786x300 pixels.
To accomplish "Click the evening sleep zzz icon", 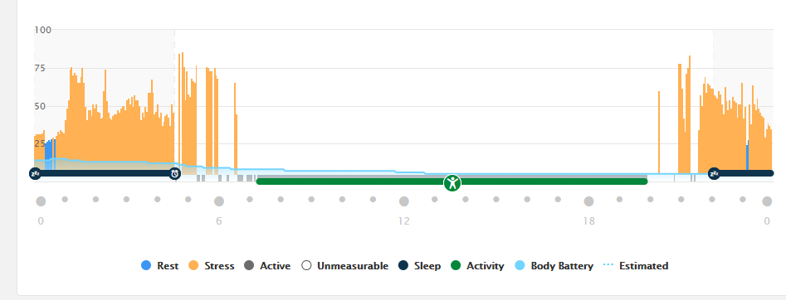I will tap(715, 174).
